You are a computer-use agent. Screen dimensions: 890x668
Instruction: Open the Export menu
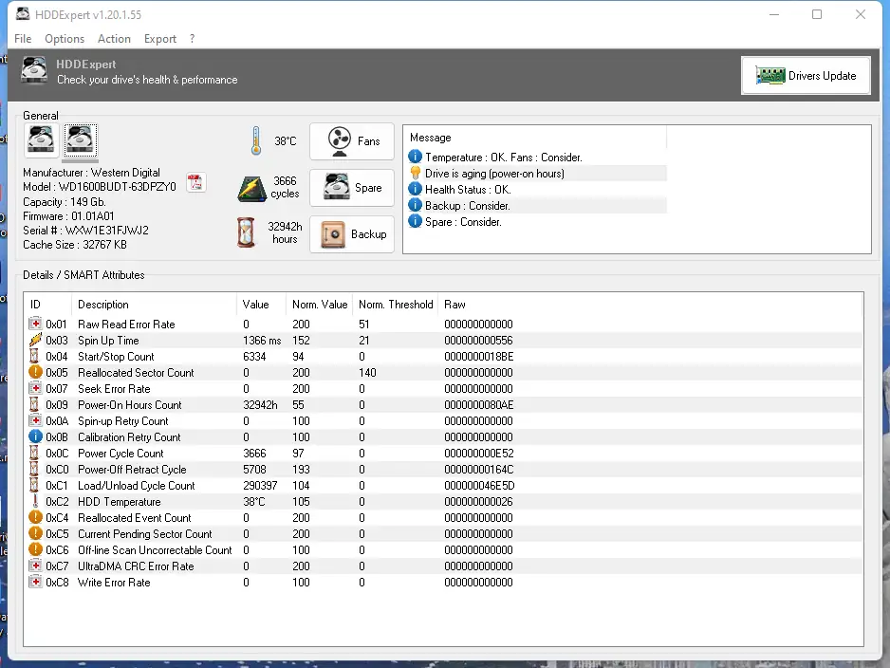pyautogui.click(x=160, y=39)
